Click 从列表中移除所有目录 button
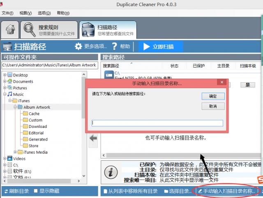 pyautogui.click(x=131, y=191)
